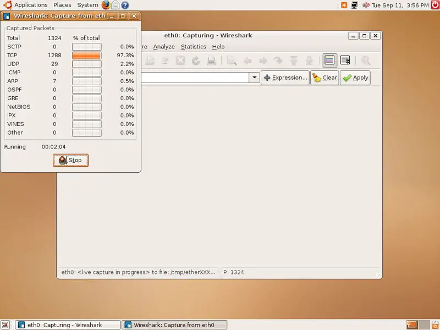
Task: Open the Help menu in Wireshark
Action: point(218,47)
